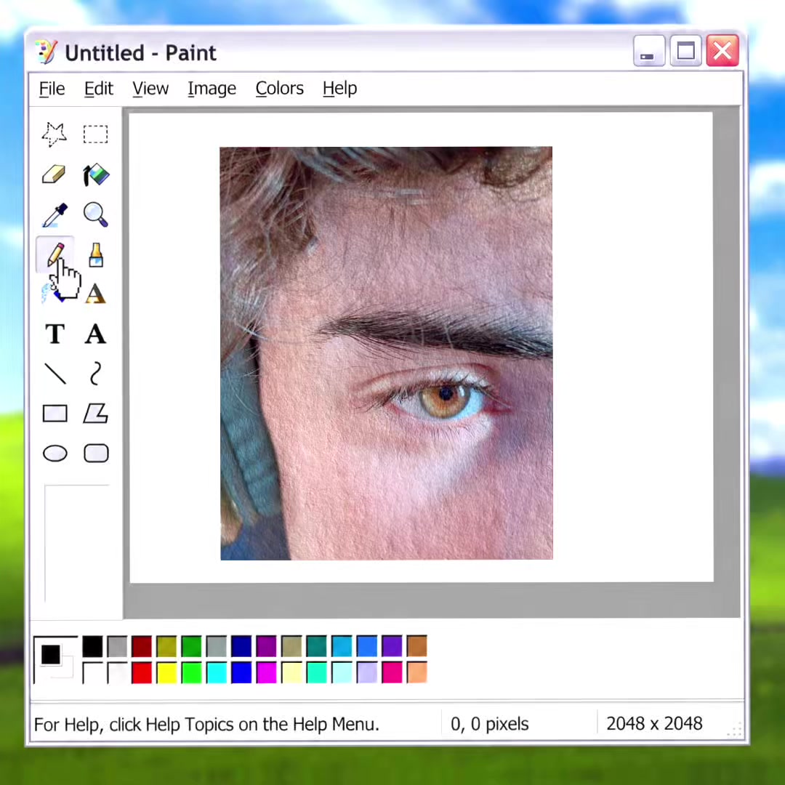Viewport: 785px width, 785px height.
Task: Select the lavender bottom-row swatch
Action: pyautogui.click(x=367, y=672)
